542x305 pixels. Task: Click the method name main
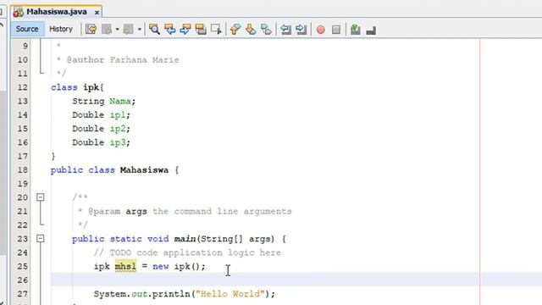point(185,239)
